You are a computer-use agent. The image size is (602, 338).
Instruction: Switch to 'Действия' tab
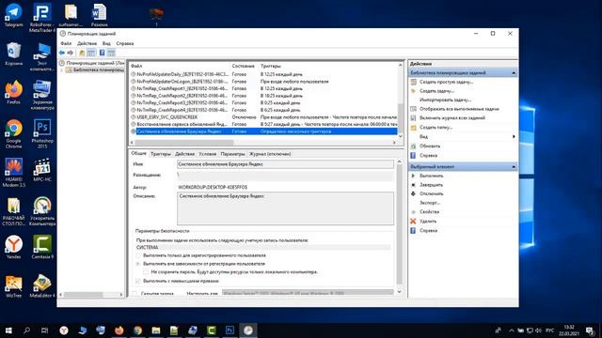coord(184,154)
